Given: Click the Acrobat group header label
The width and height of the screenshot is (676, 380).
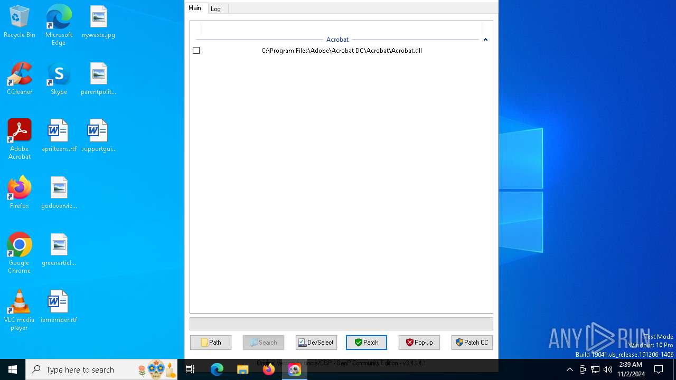Looking at the screenshot, I should tap(337, 40).
